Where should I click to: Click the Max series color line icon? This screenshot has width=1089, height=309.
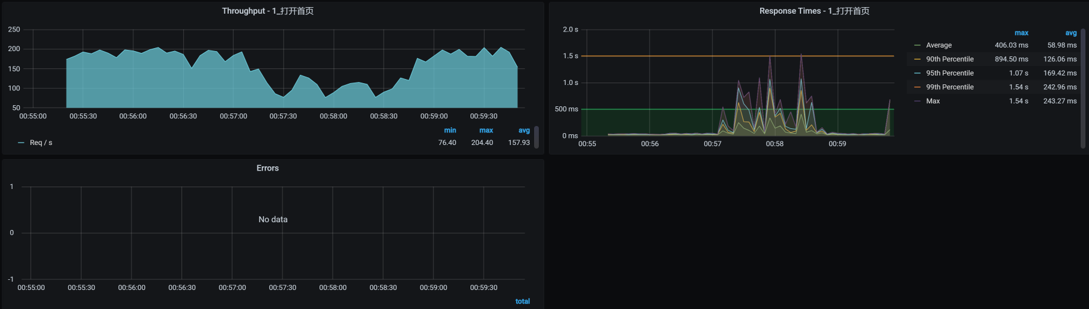917,101
